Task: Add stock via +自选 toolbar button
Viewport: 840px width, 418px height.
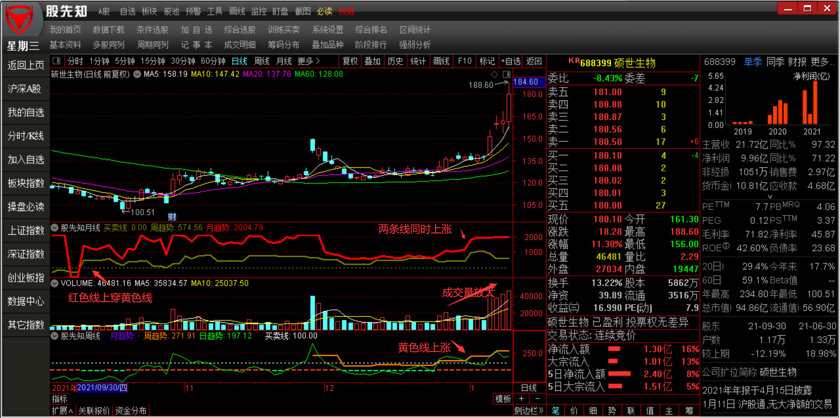Action: pyautogui.click(x=511, y=61)
